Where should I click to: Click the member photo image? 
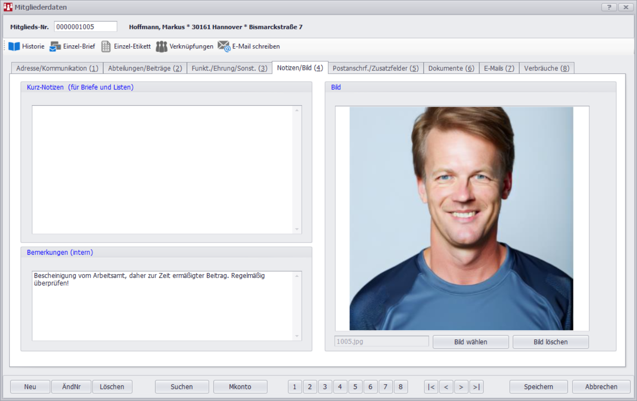(x=461, y=218)
